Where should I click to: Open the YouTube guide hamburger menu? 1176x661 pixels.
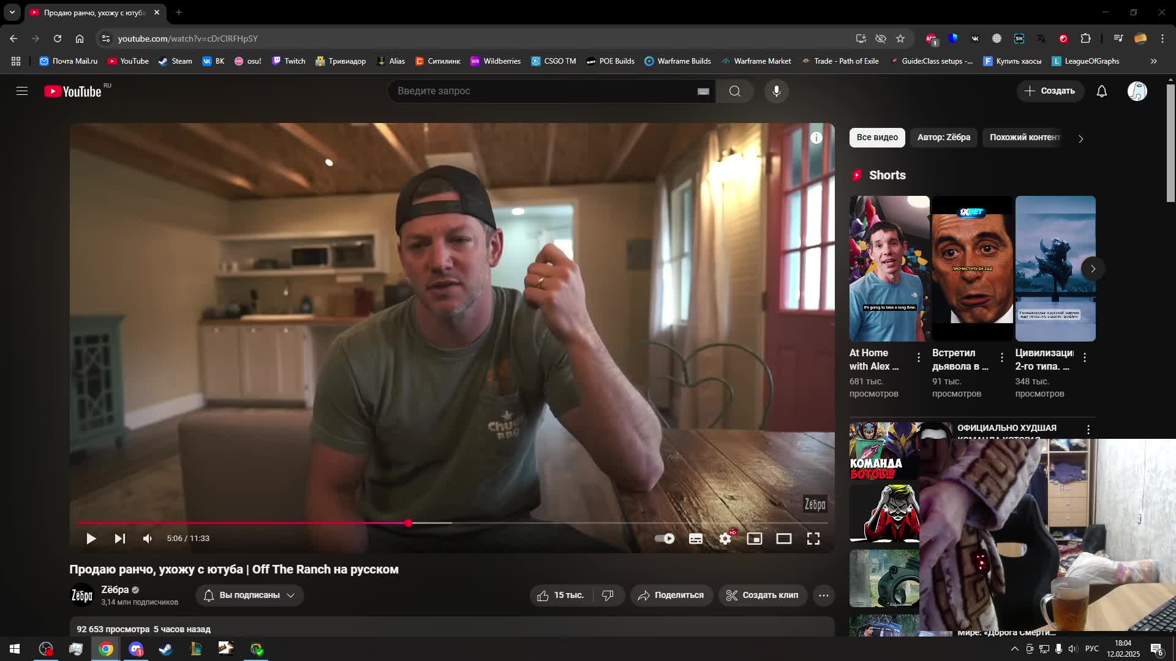coord(22,91)
